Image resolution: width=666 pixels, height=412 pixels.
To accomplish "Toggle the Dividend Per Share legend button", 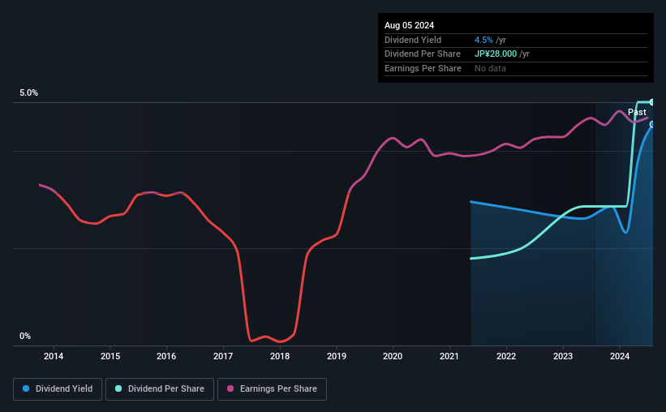I will (160, 389).
